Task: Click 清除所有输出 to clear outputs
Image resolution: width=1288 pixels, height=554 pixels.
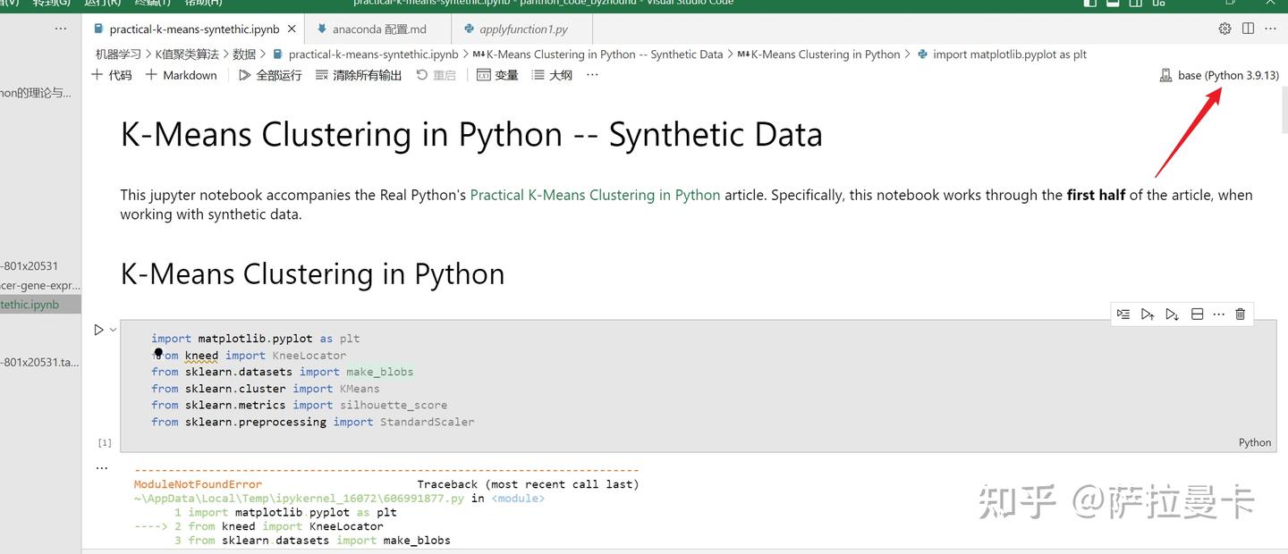Action: (359, 75)
